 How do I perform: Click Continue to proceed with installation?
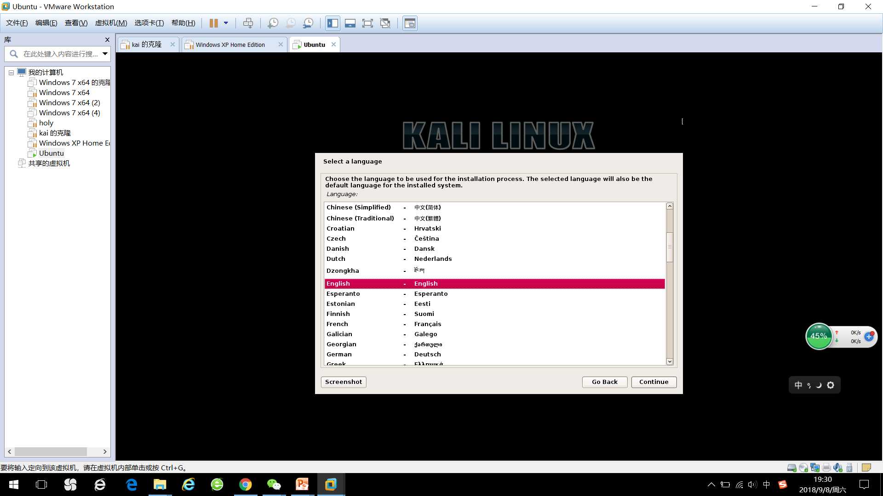654,382
